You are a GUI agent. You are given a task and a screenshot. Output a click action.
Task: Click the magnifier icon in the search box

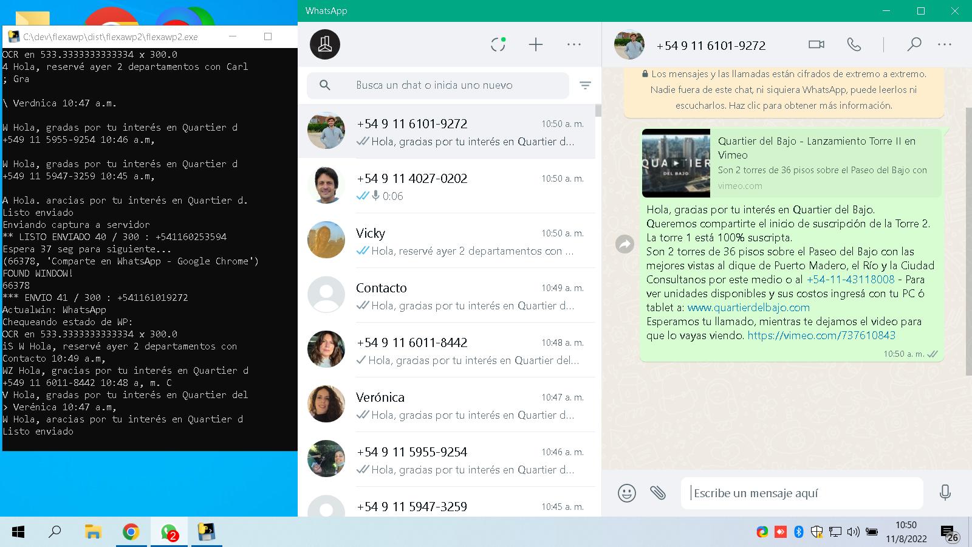325,86
